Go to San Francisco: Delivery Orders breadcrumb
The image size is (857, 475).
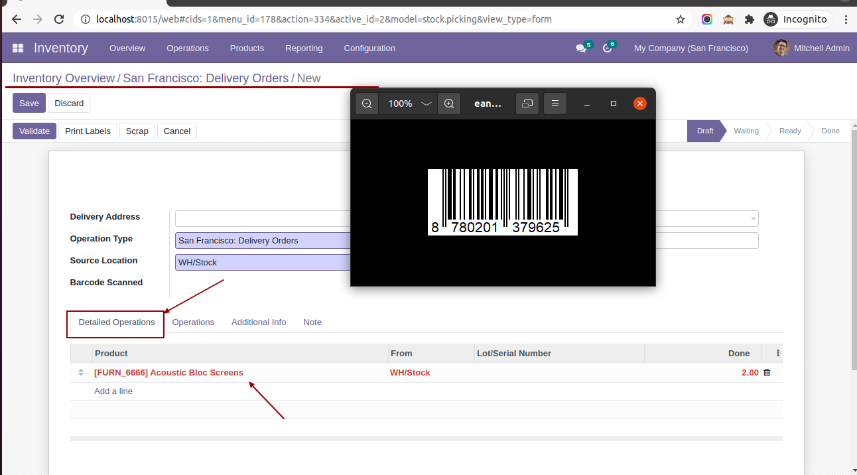point(206,78)
